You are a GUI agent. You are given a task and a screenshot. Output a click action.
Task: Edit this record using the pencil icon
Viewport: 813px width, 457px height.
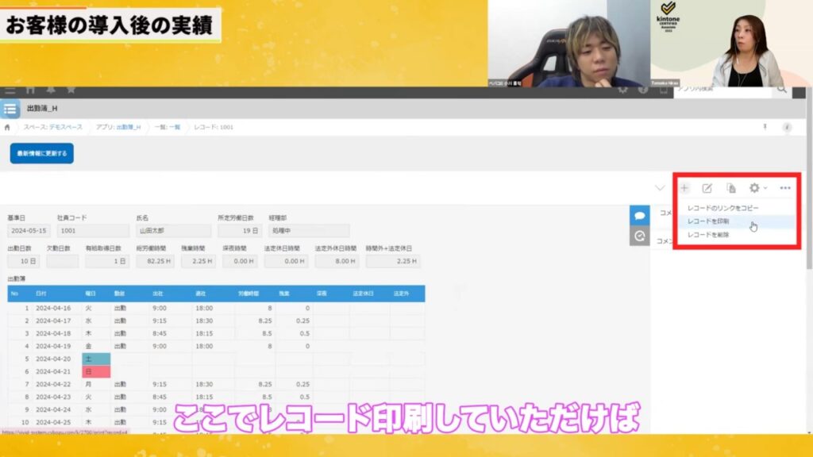pos(707,188)
